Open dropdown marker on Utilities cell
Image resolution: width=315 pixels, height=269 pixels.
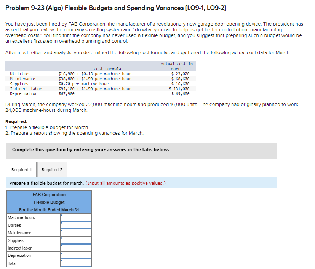coord(61,223)
